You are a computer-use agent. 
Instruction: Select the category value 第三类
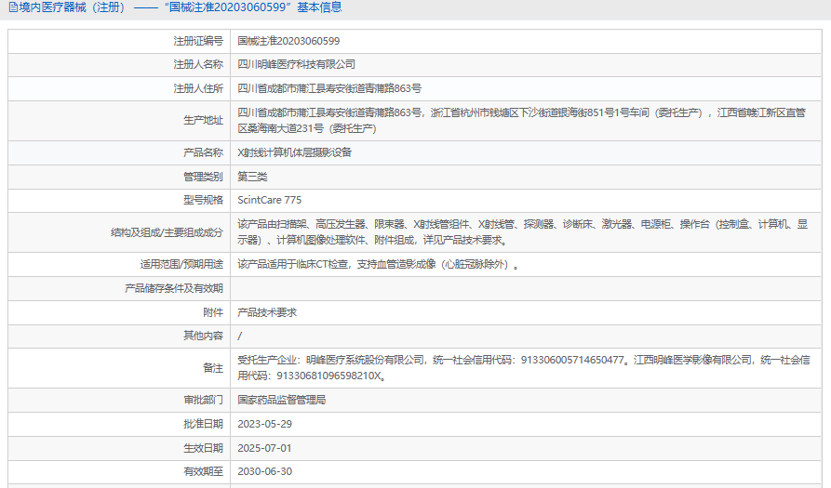tap(252, 177)
